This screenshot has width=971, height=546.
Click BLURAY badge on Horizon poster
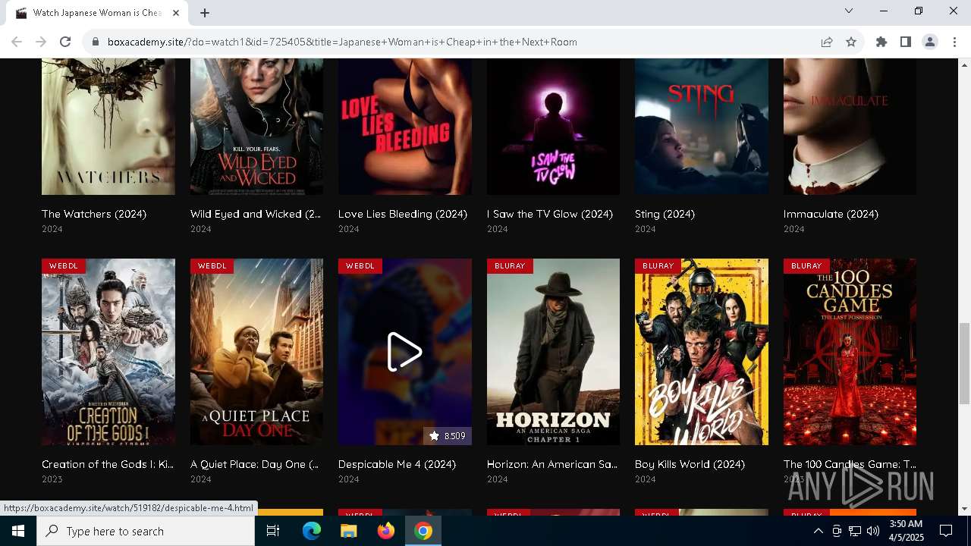[510, 266]
